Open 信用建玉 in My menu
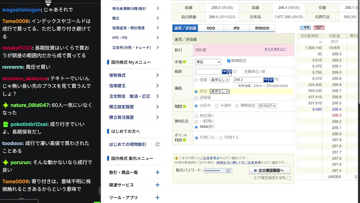The image size is (360, 203). [x=134, y=86]
